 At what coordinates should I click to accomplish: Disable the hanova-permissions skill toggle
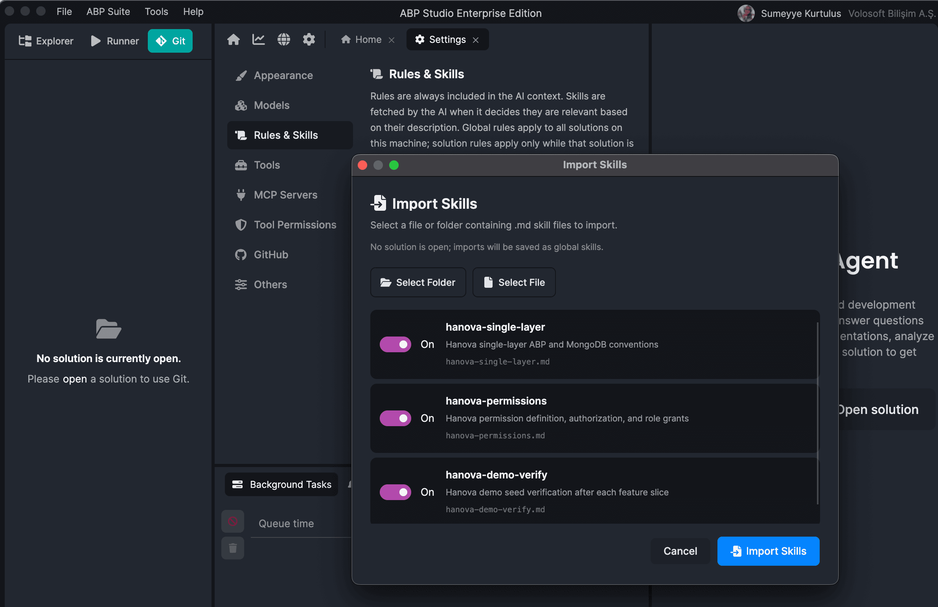tap(395, 419)
